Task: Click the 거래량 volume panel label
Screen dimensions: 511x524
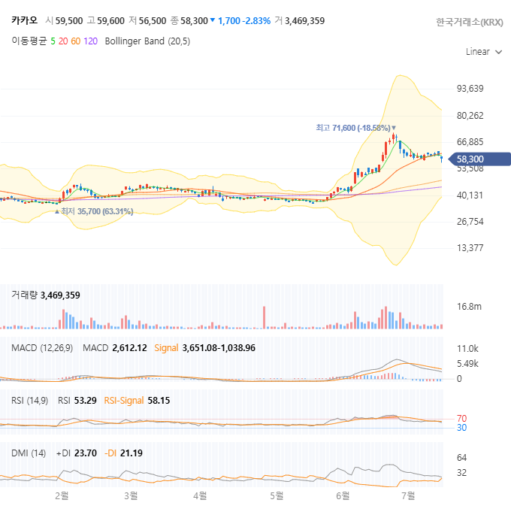Action: (24, 295)
